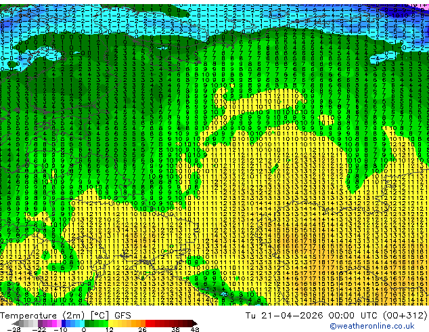Click the dark green legend swatch at 0
This screenshot has width=429, height=332.
coord(87,323)
